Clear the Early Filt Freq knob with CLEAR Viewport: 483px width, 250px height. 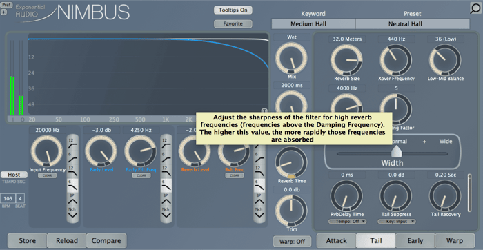click(141, 175)
